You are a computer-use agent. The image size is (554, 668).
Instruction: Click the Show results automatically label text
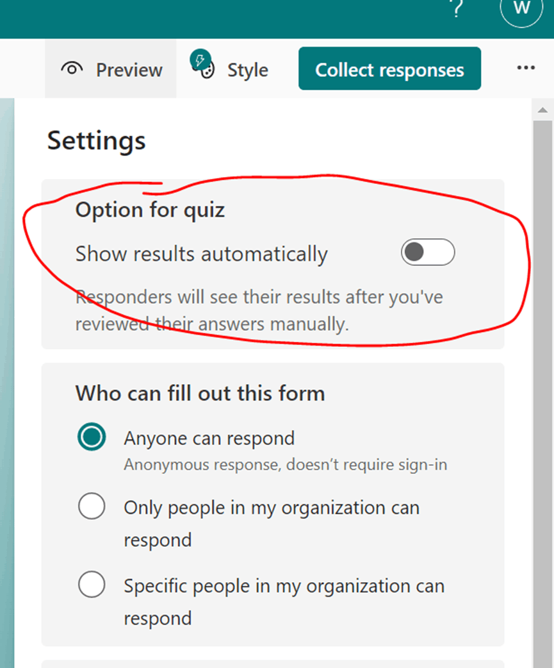click(x=202, y=254)
